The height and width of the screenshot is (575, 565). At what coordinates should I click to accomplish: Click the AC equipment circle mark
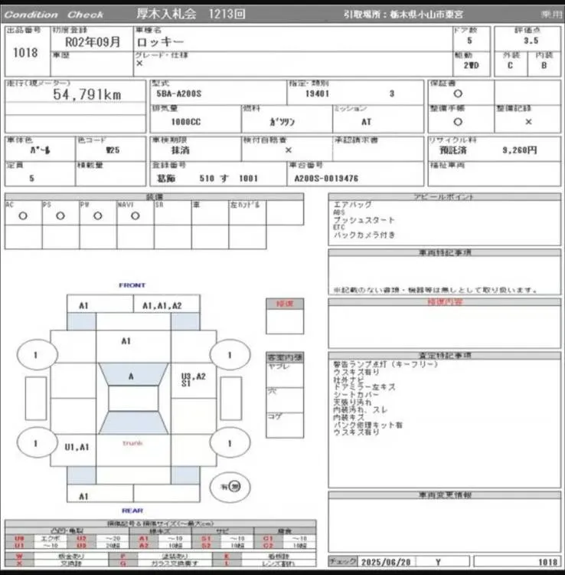pos(23,216)
